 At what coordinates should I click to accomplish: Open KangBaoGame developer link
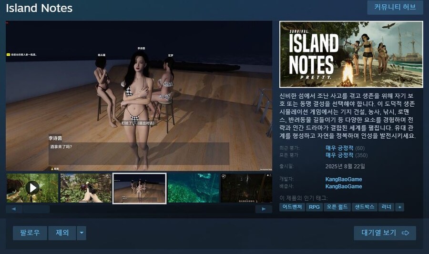tap(344, 179)
